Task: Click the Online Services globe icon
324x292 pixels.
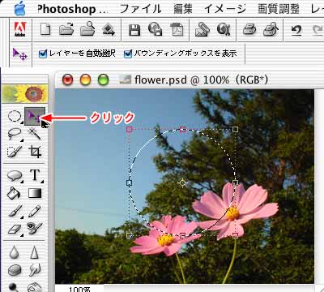Action: [x=224, y=29]
